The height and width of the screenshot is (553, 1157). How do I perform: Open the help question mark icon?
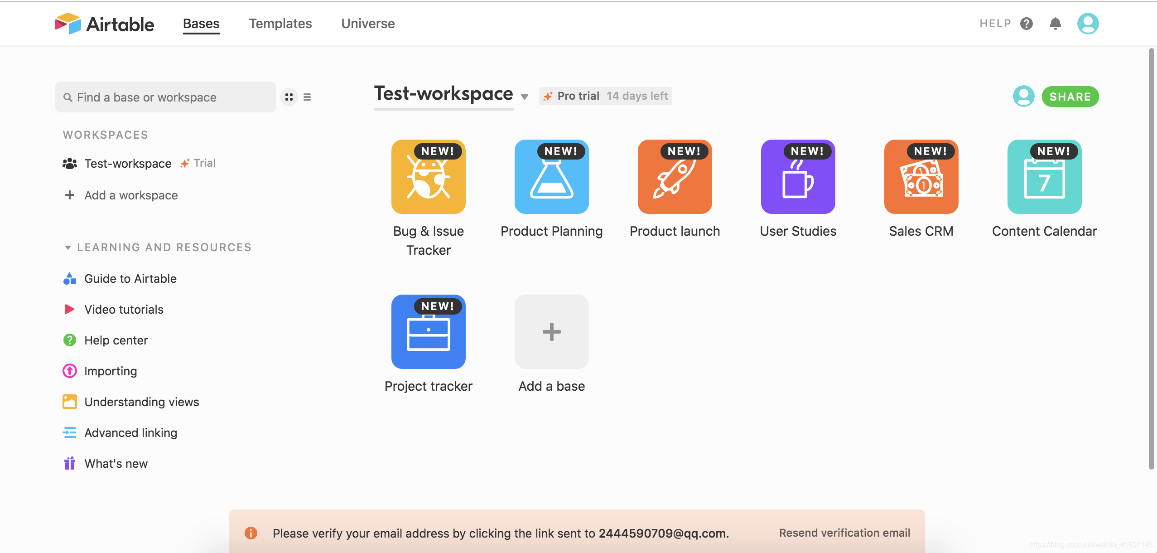click(1027, 24)
